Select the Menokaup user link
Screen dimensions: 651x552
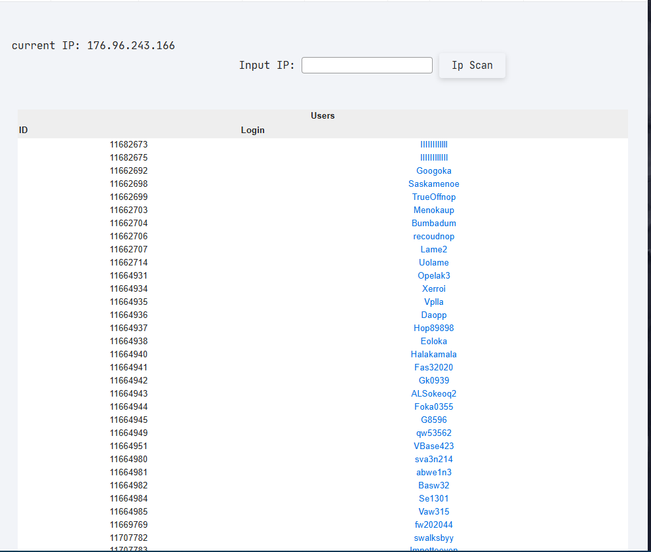(434, 210)
